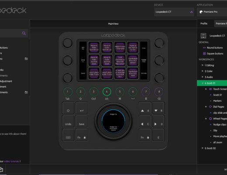
Task: Select round button 7 with trash symbol
Action: click(146, 92)
